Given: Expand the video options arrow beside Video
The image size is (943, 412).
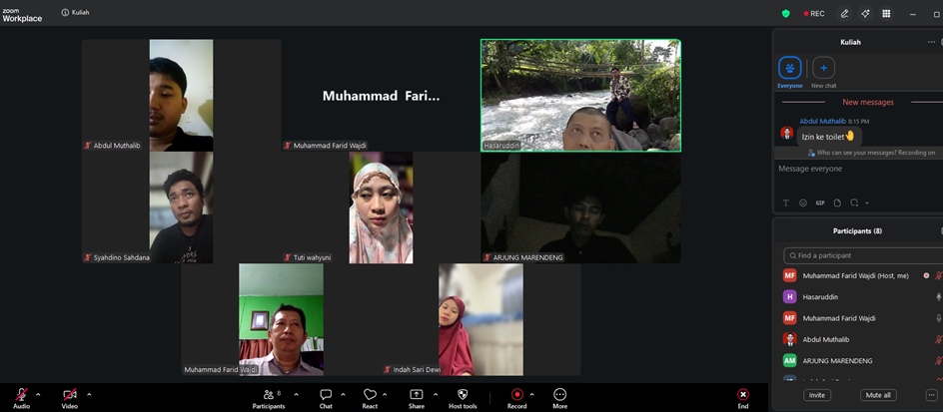Looking at the screenshot, I should click(x=89, y=395).
